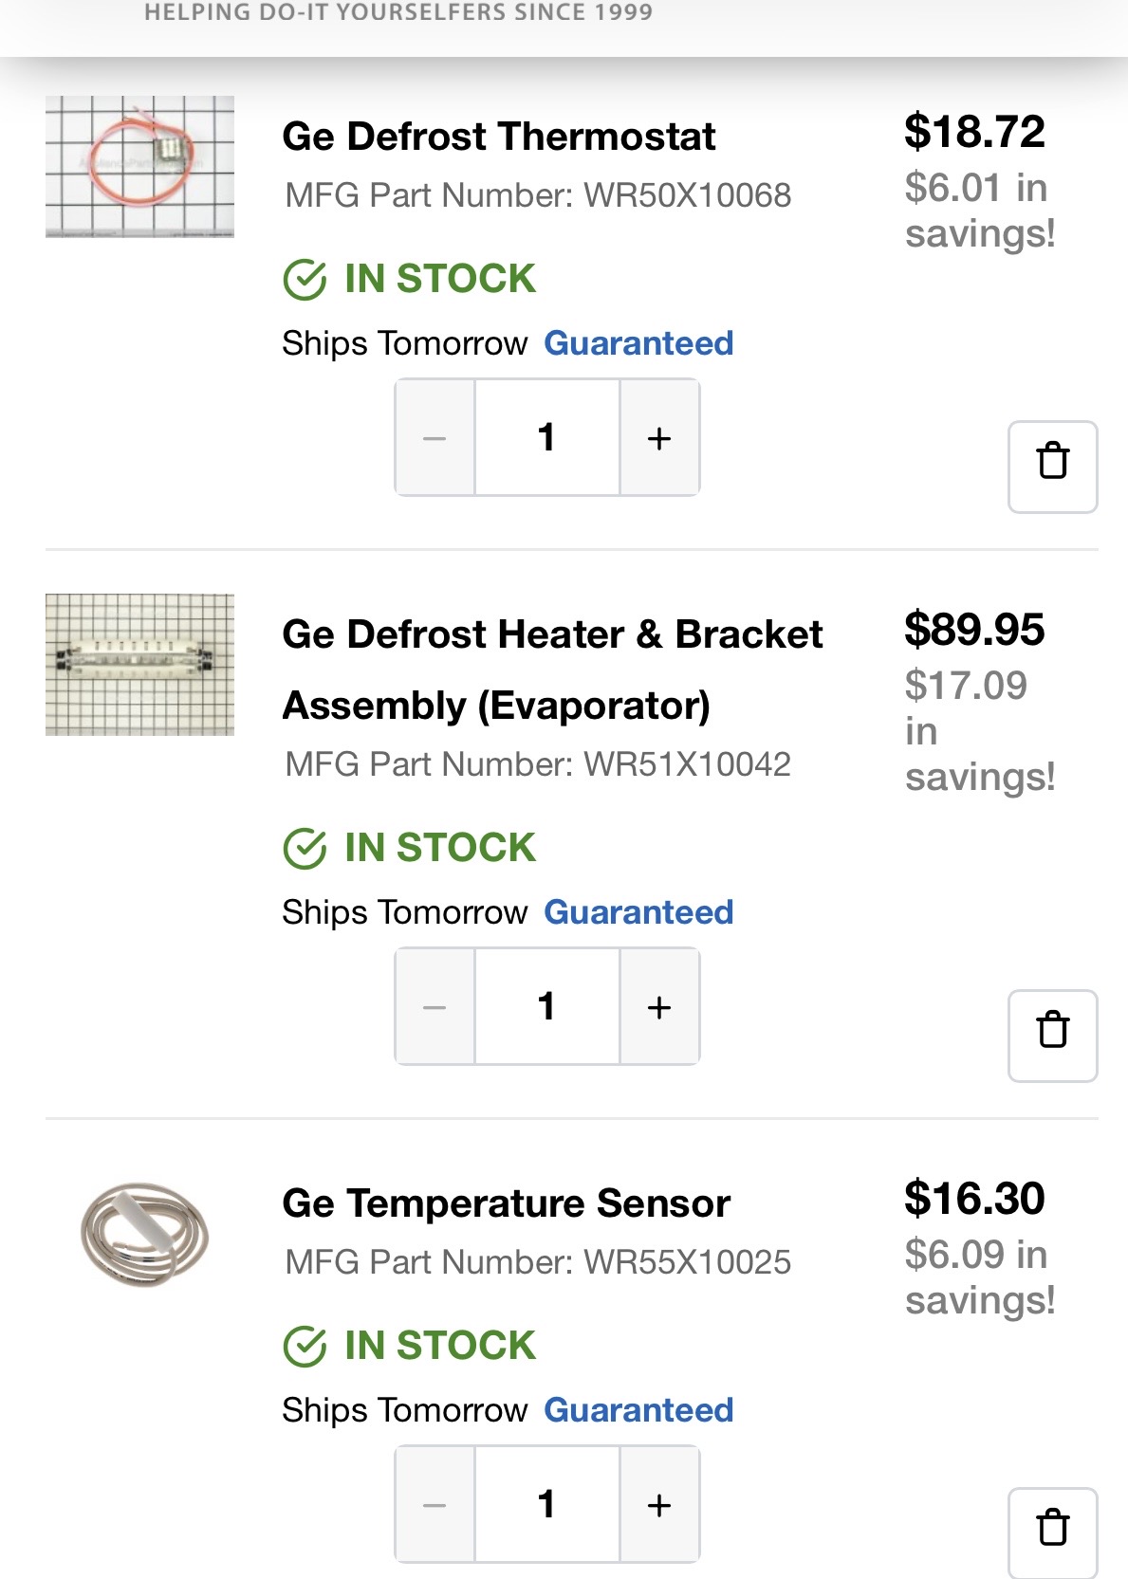The image size is (1128, 1579).
Task: Open Guaranteed link for Defrost Thermostat
Action: tap(638, 343)
